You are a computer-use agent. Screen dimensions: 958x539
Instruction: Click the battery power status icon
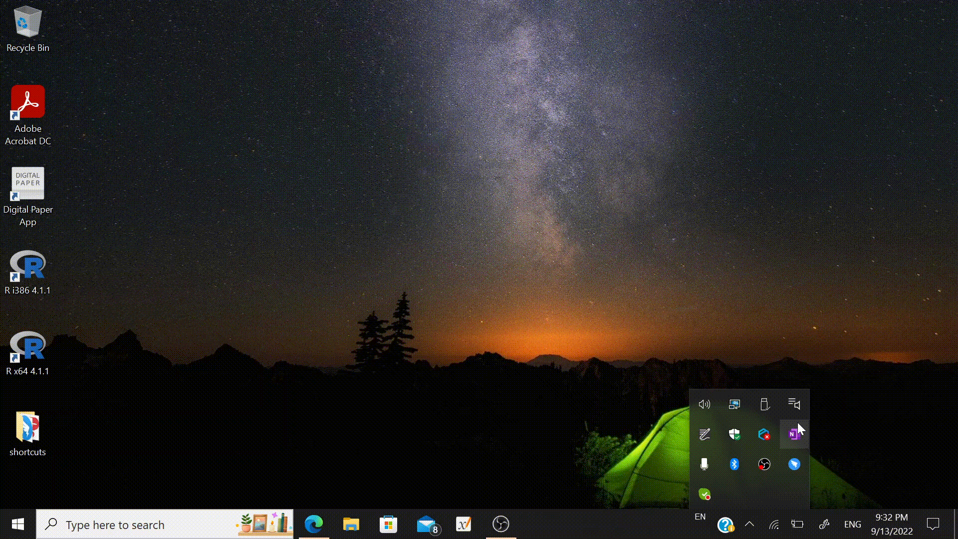(x=797, y=524)
